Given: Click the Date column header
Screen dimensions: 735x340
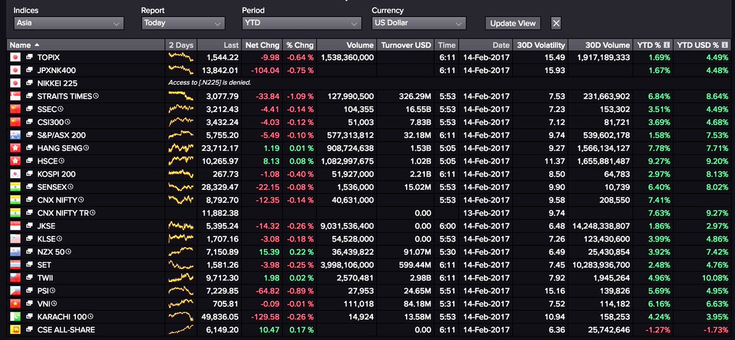Looking at the screenshot, I should pyautogui.click(x=485, y=45).
